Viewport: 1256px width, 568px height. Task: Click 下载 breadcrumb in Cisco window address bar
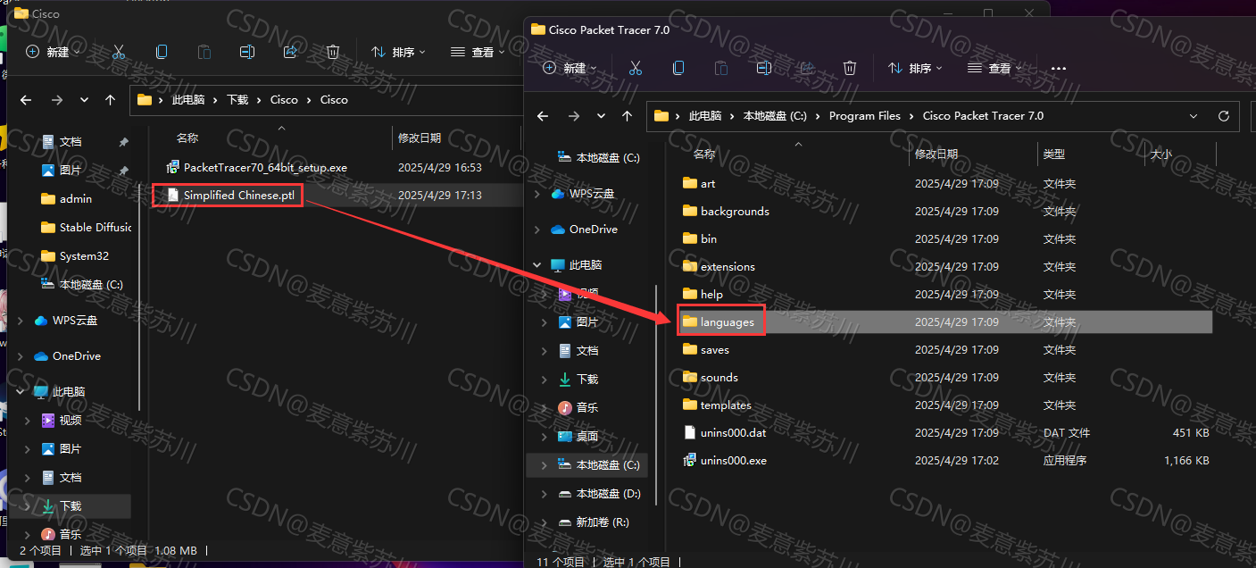(237, 100)
